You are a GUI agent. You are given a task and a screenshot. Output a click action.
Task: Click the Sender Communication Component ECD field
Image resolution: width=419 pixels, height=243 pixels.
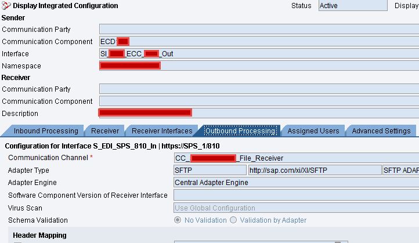tap(259, 41)
